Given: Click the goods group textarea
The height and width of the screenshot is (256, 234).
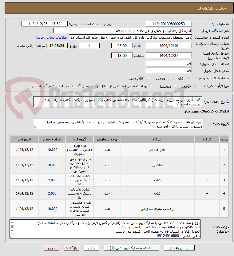Looking at the screenshot, I should pos(118,124).
